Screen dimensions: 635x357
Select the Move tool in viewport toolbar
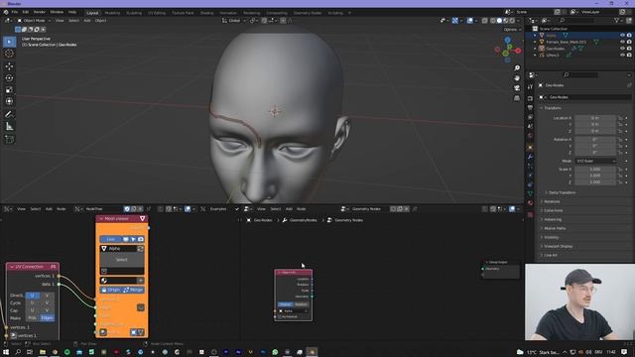(x=9, y=66)
